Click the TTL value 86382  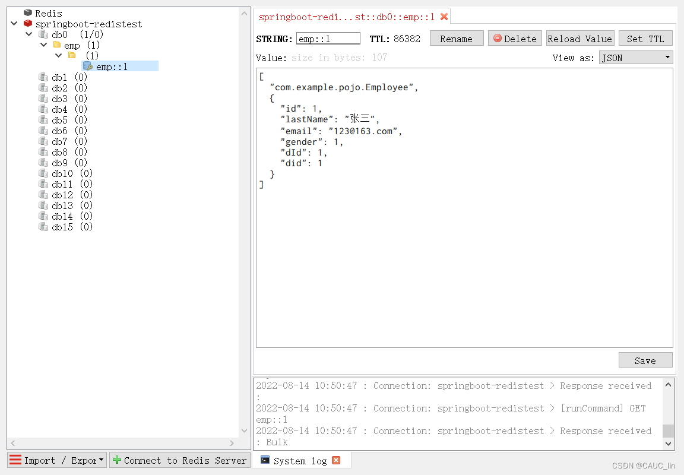pyautogui.click(x=407, y=39)
